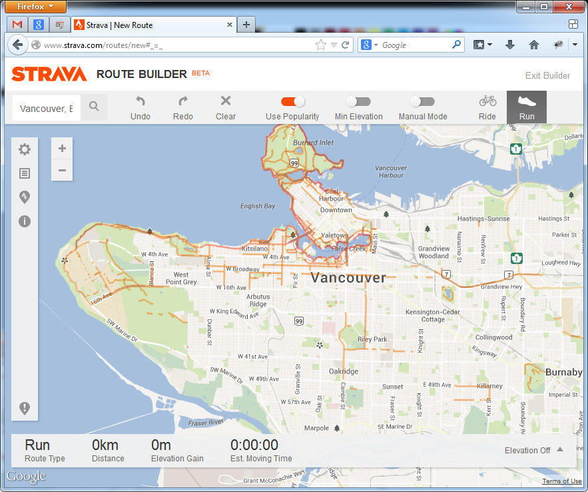Click the Redo arrow icon

[183, 101]
